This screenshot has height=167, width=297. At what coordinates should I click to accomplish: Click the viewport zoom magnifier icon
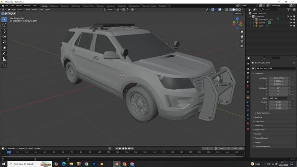tap(242, 32)
